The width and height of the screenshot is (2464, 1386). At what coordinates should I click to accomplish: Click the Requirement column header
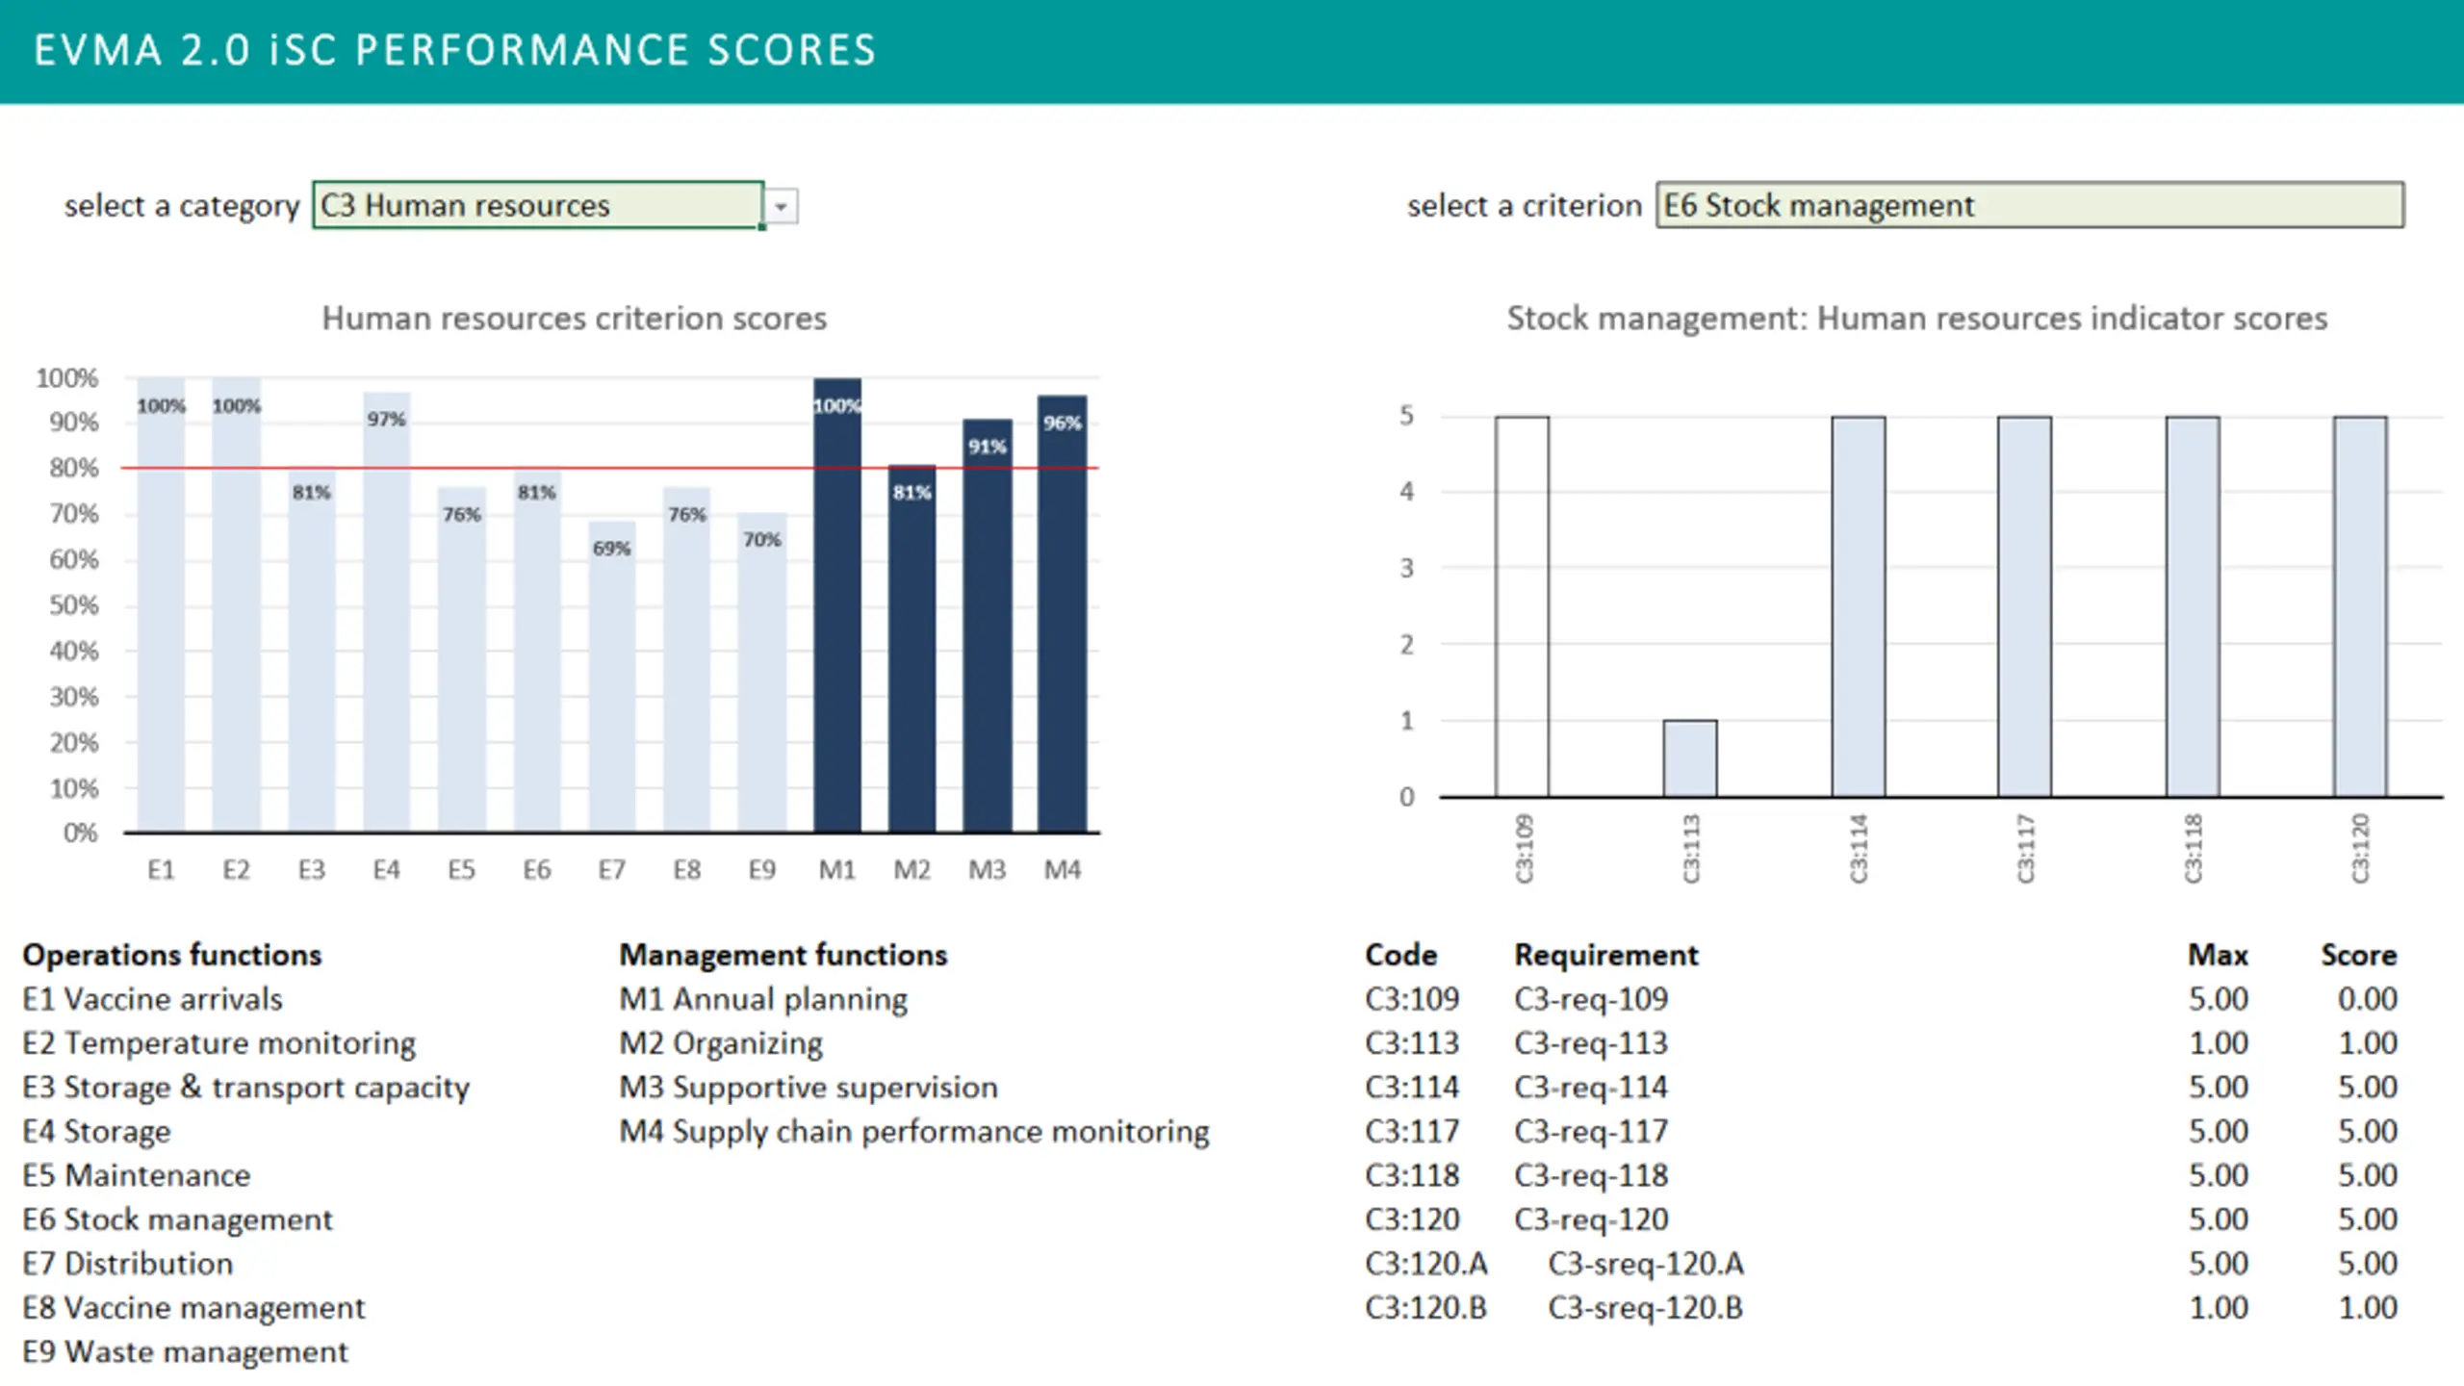[x=1606, y=955]
